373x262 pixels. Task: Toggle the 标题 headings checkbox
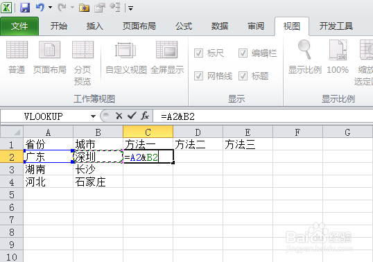pyautogui.click(x=243, y=76)
